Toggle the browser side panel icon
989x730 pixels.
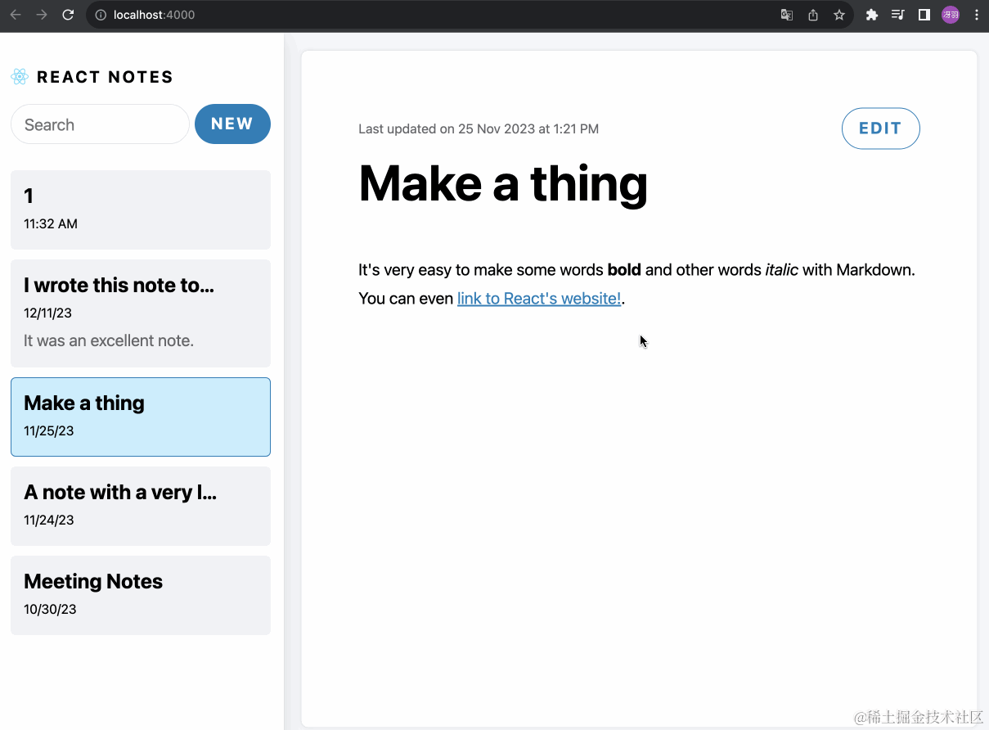924,14
